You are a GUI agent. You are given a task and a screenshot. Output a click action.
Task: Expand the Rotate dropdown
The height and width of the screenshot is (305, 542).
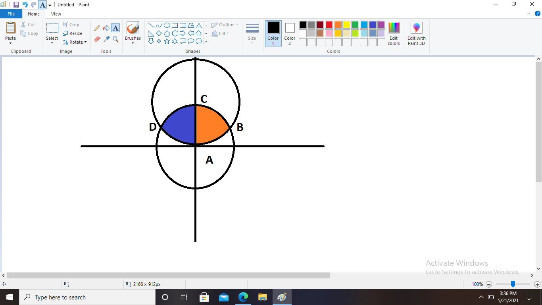[x=75, y=42]
